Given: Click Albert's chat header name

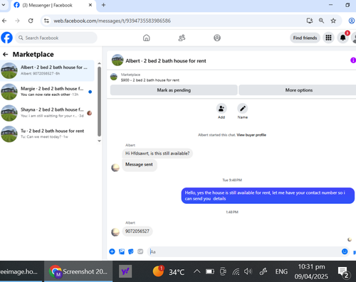Looking at the screenshot, I should [x=166, y=61].
